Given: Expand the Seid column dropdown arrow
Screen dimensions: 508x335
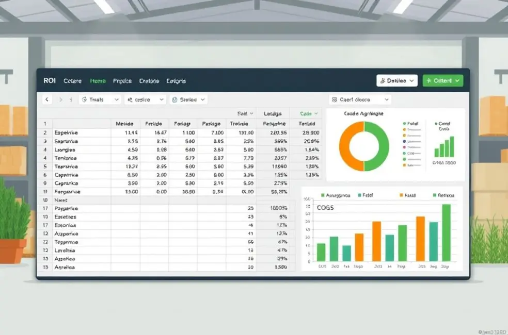Looking at the screenshot, I should (252, 113).
